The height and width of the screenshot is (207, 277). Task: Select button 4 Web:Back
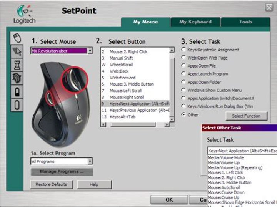click(135, 71)
